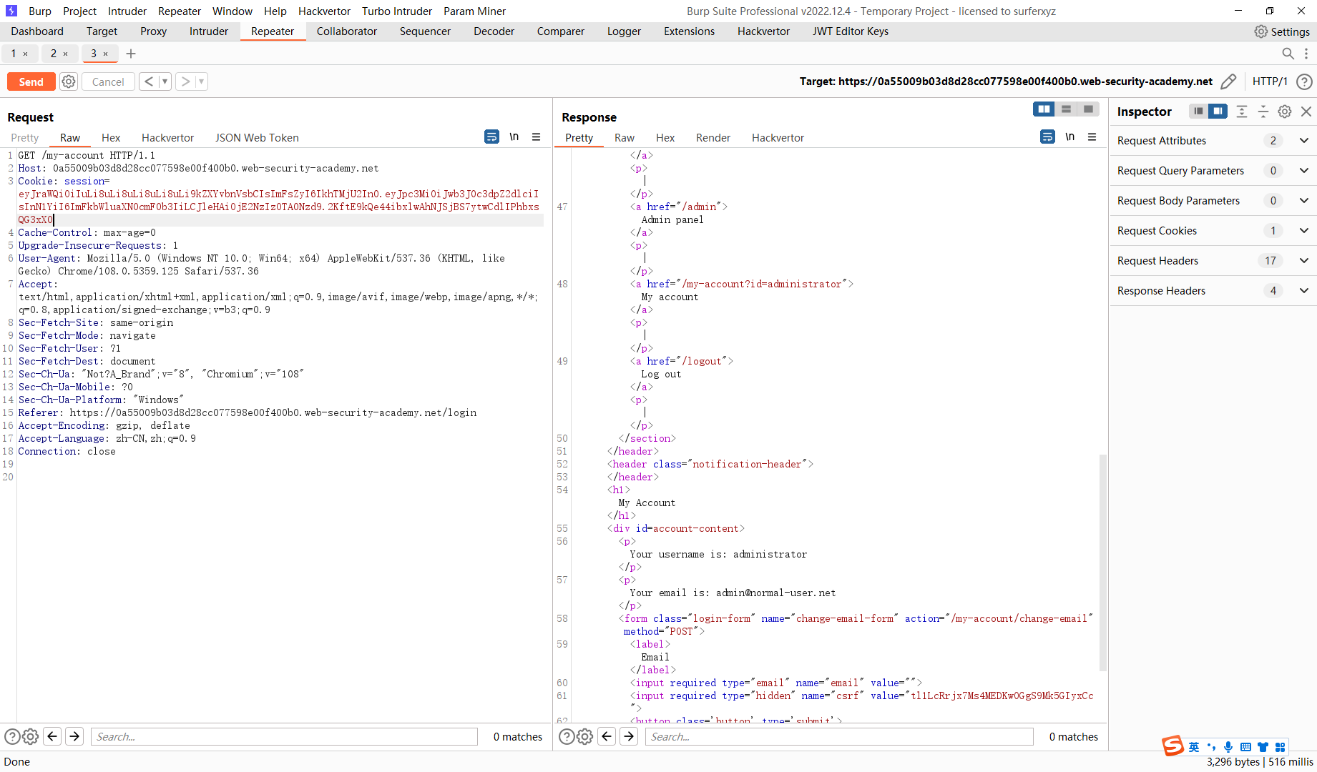Open help icon beside HTTP/1
The image size is (1317, 772).
1304,81
